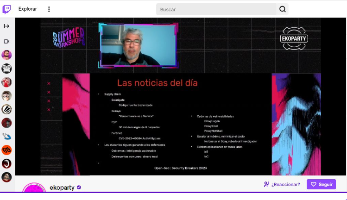Click the ekoparty channel name
Image resolution: width=347 pixels, height=200 pixels.
coord(62,187)
